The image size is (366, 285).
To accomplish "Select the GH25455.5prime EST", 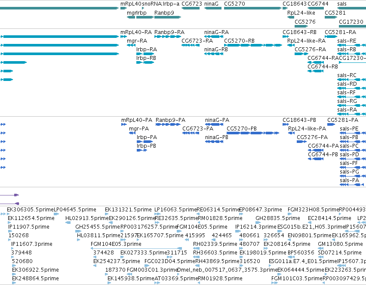I will [x=78, y=231].
